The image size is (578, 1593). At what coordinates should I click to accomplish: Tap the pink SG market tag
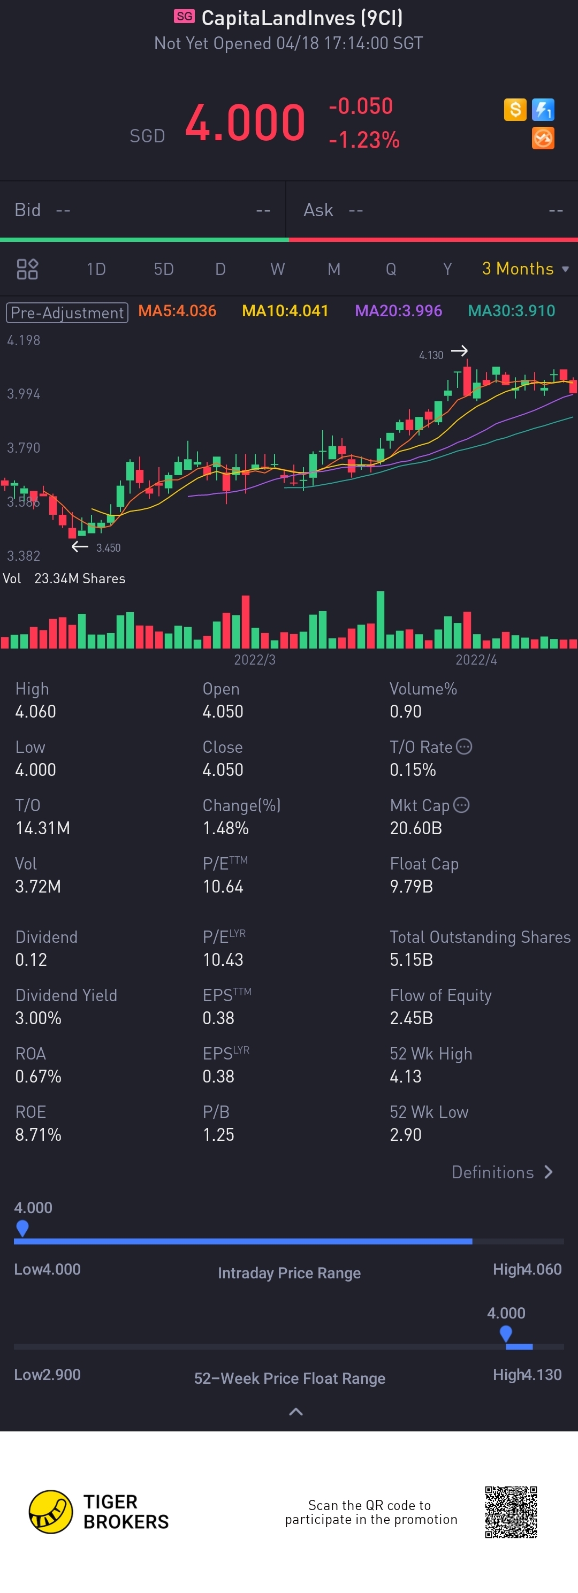pyautogui.click(x=184, y=17)
